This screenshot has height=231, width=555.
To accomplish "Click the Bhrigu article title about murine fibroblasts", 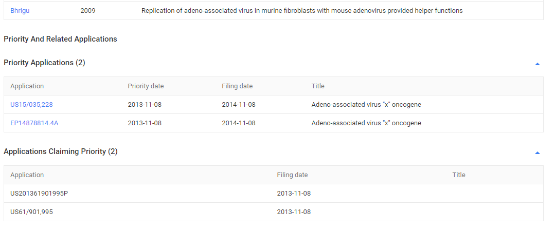I will click(302, 10).
